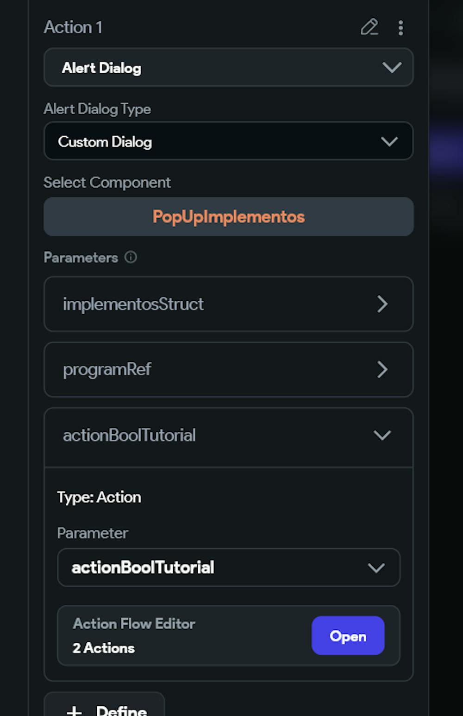Screen dimensions: 463x716
Task: Open the Action Flow Editor
Action: tap(348, 636)
